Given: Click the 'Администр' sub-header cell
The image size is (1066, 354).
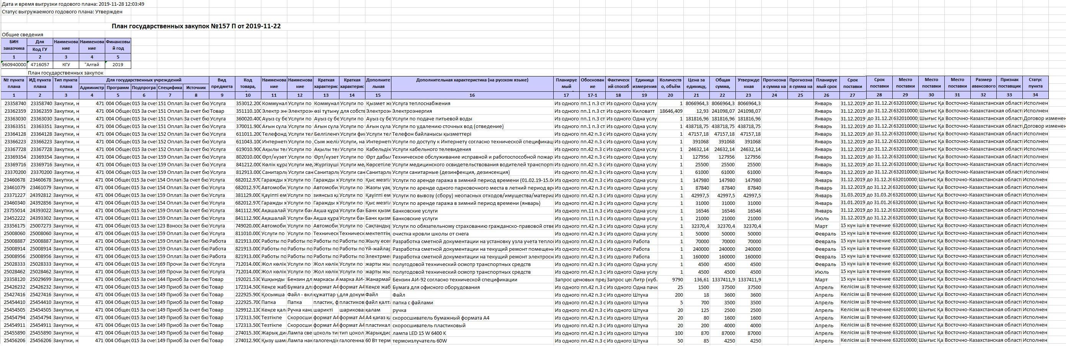Looking at the screenshot, I should [92, 88].
